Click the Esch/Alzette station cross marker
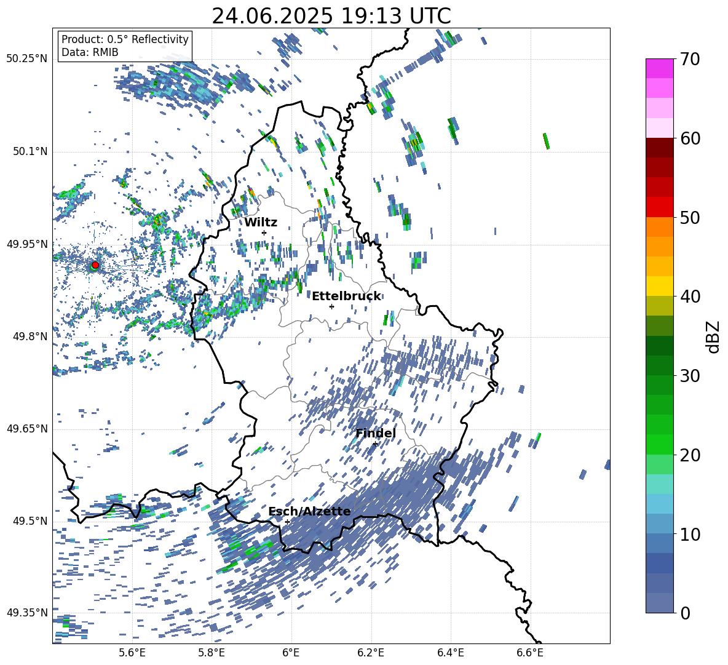The width and height of the screenshot is (728, 665). [x=287, y=522]
